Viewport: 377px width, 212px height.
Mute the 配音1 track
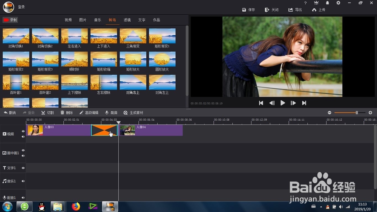tap(23, 198)
